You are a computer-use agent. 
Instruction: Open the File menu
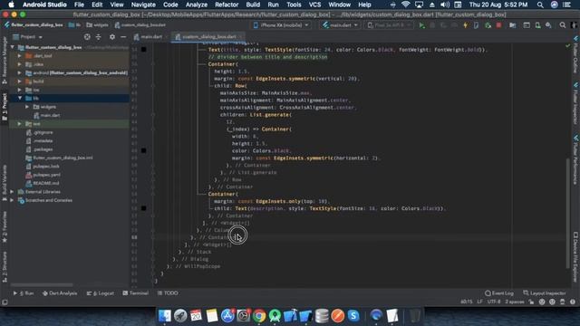pos(79,5)
